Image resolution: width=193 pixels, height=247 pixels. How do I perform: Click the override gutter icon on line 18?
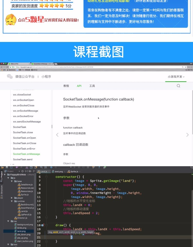42,225
